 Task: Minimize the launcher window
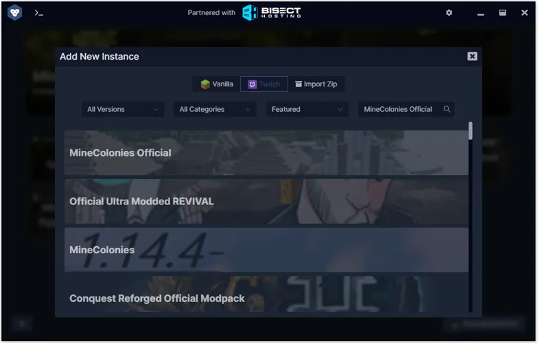pos(480,14)
